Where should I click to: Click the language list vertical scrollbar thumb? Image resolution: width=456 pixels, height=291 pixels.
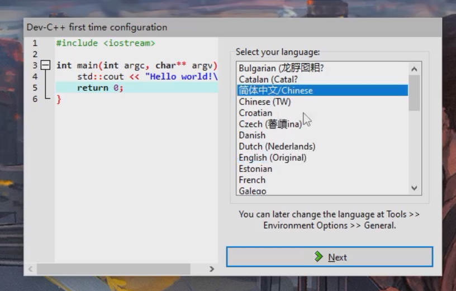click(415, 93)
